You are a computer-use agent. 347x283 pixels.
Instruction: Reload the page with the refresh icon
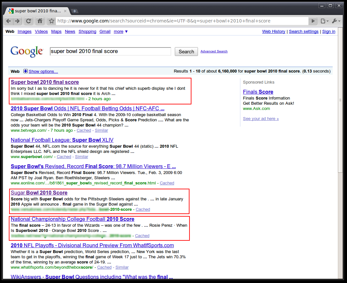click(29, 21)
